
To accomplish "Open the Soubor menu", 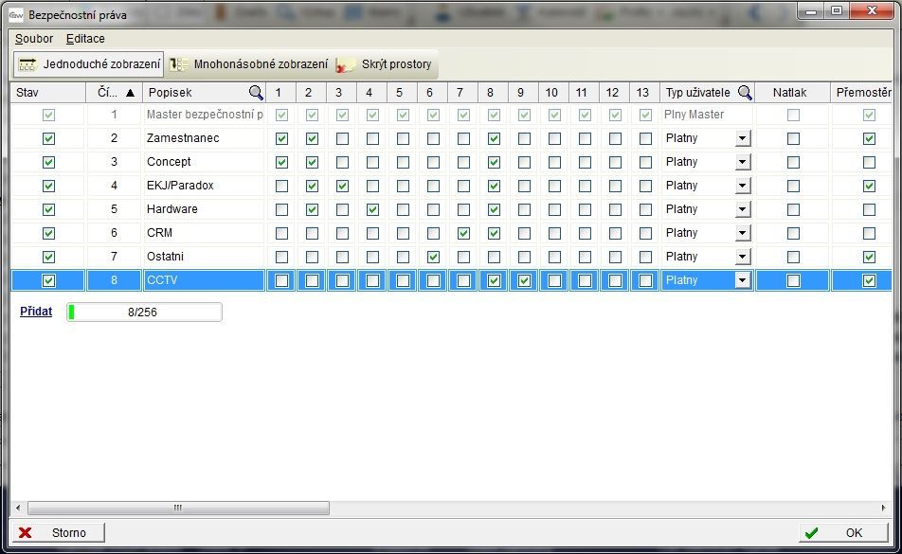I will pyautogui.click(x=34, y=39).
